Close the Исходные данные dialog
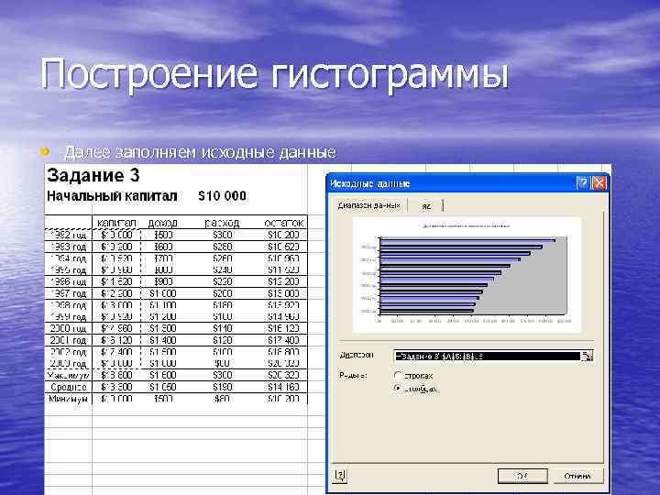Image resolution: width=660 pixels, height=495 pixels. coord(599,183)
